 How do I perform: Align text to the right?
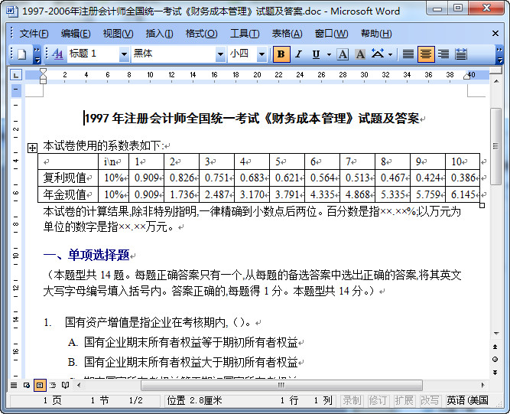(443, 54)
